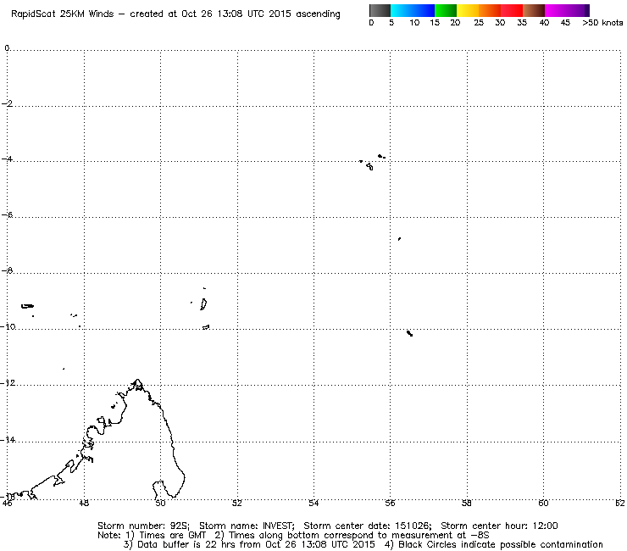Click the longitude axis label '60'

[x=543, y=504]
